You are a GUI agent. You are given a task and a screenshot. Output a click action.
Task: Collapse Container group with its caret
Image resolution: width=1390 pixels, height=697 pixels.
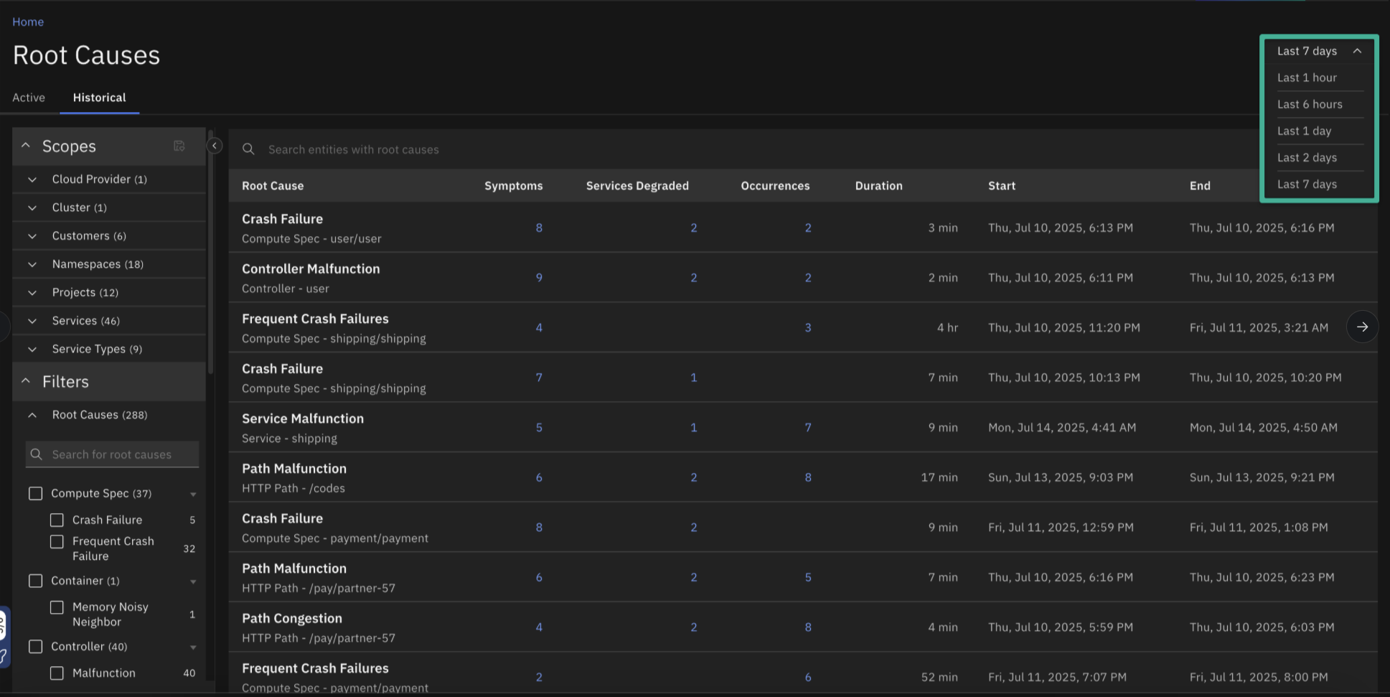tap(193, 581)
